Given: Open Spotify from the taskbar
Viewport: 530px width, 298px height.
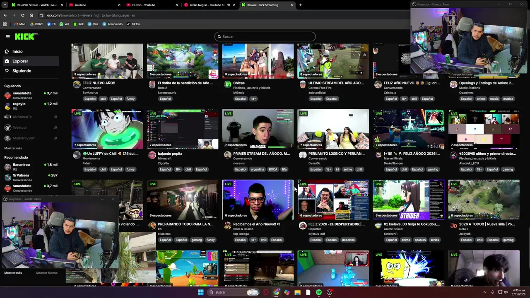Looking at the screenshot, I should point(318,292).
